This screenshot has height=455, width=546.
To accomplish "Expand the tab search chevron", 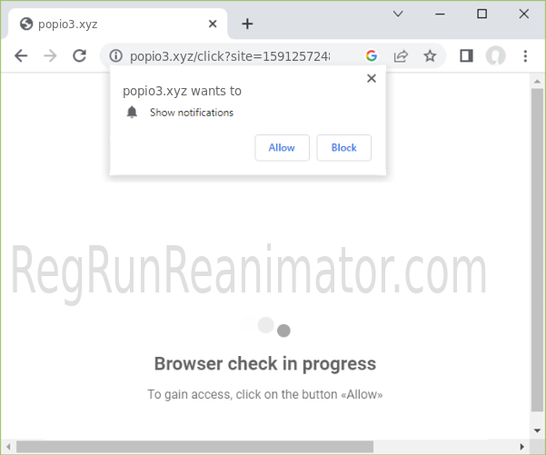I will coord(398,14).
